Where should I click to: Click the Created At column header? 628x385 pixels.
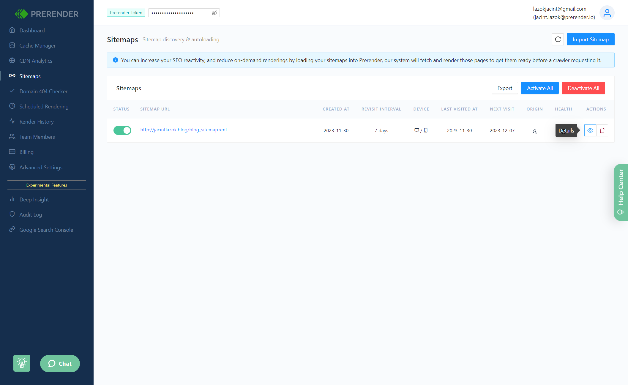coord(336,109)
